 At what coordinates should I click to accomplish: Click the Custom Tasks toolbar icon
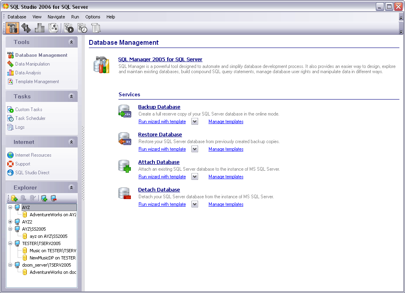point(69,28)
